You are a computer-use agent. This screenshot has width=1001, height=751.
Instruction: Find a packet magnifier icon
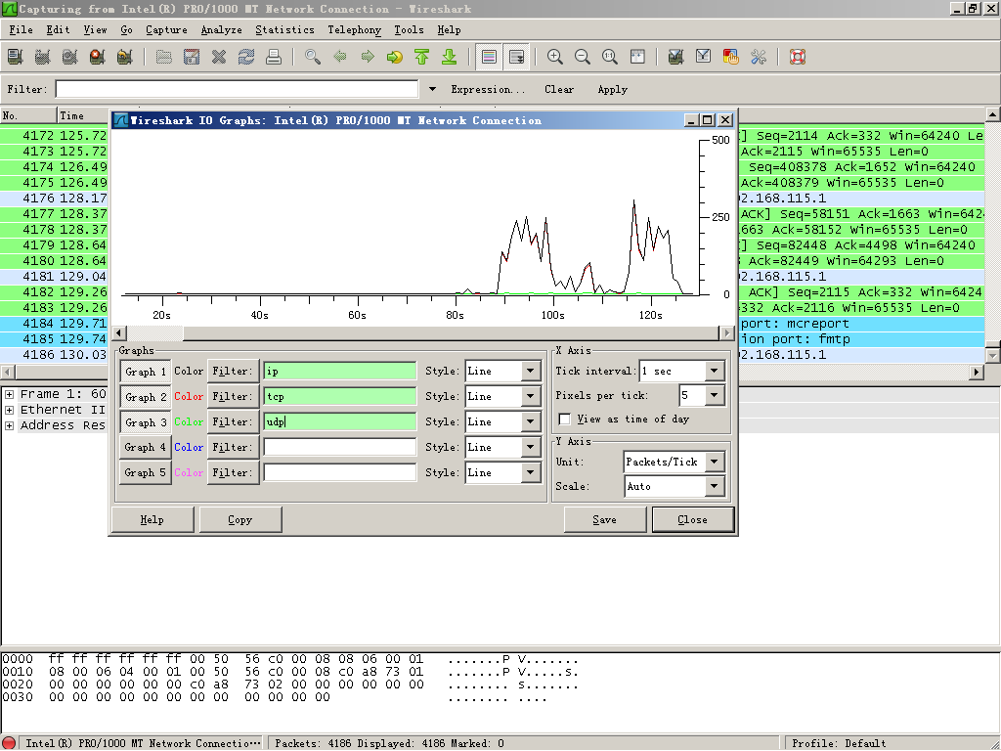point(313,57)
